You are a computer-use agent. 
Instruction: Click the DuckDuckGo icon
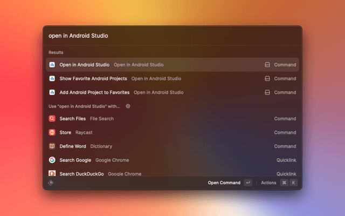(x=52, y=173)
